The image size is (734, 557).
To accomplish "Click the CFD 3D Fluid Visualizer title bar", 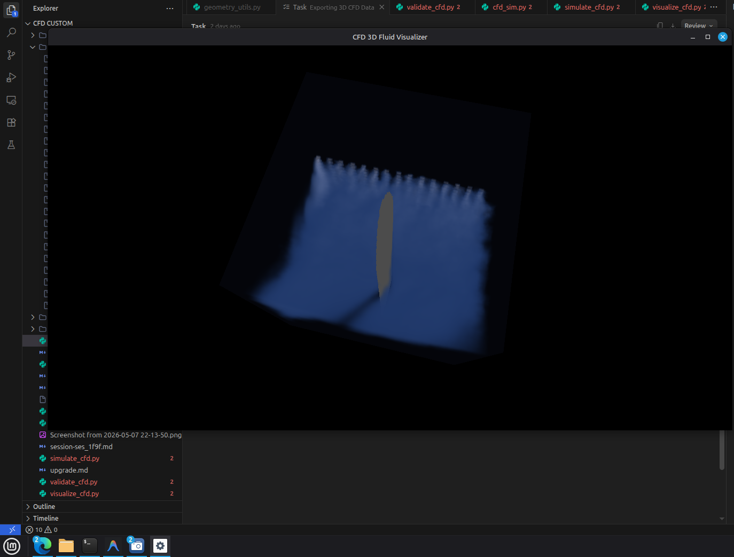I will click(x=390, y=37).
